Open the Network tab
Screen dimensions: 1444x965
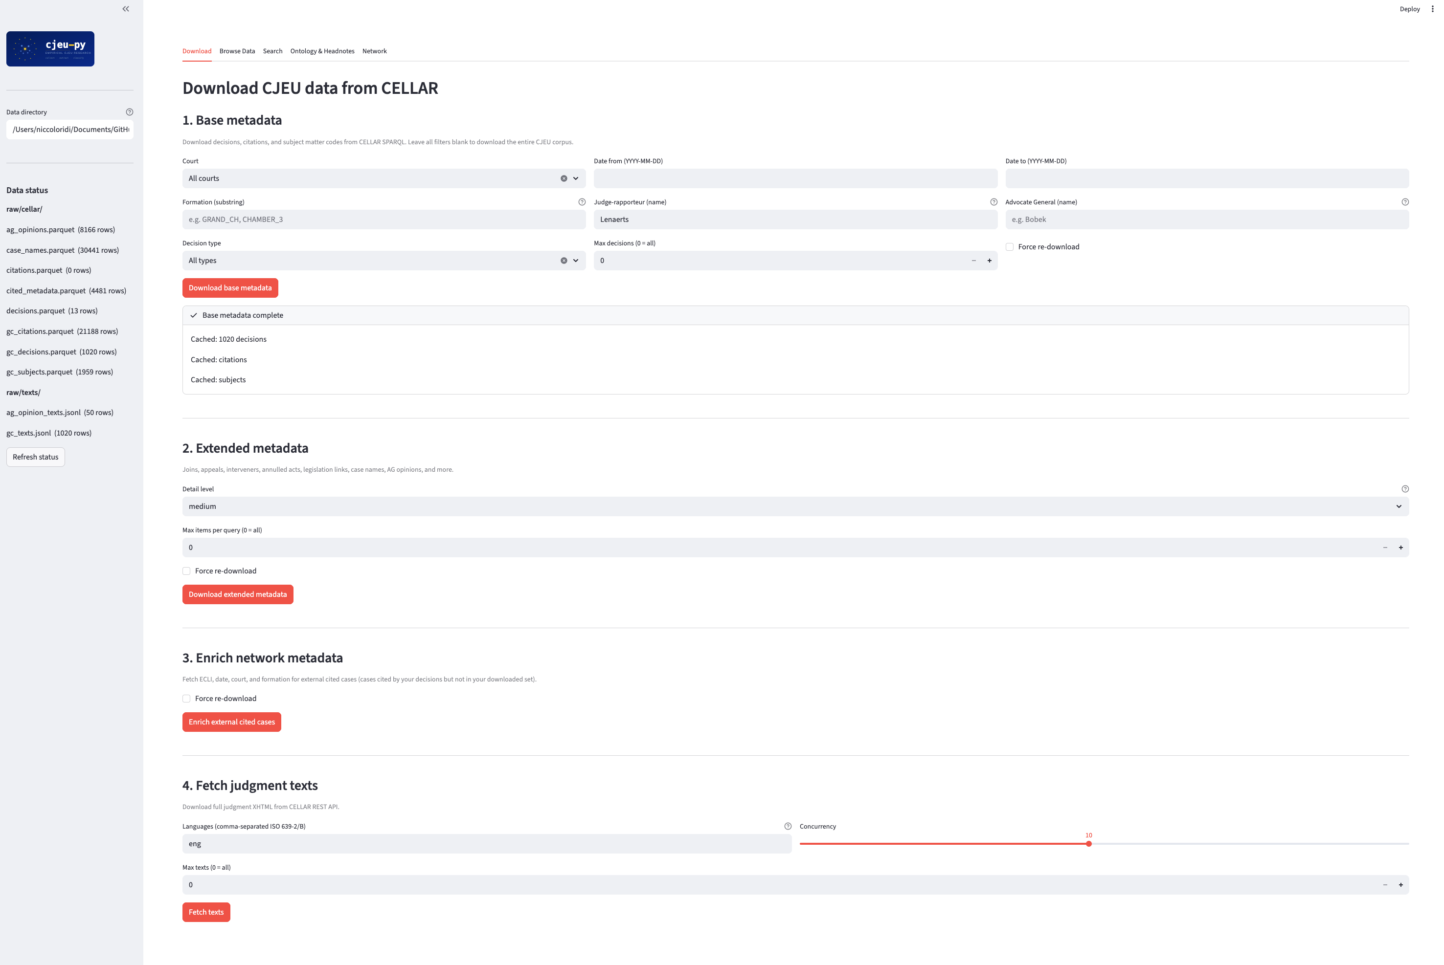(374, 51)
